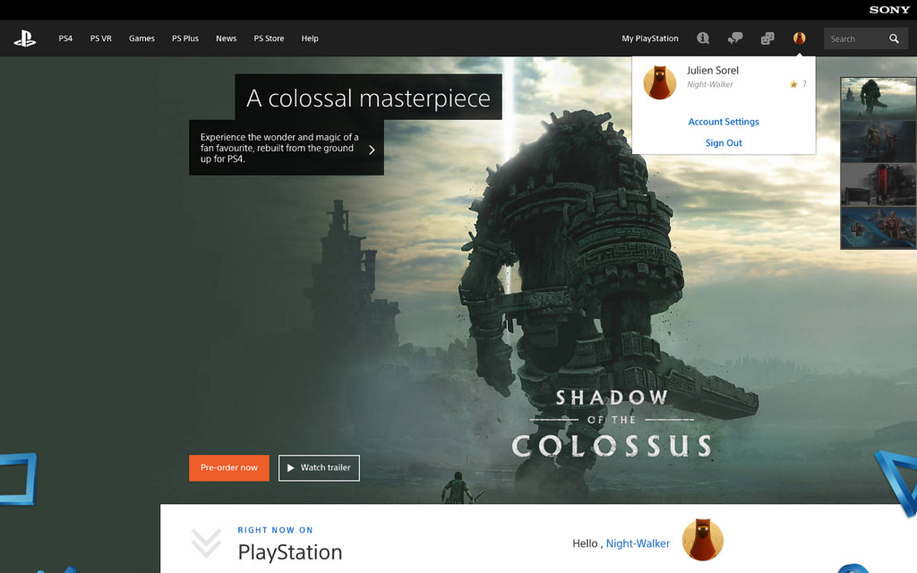
Task: Open the PS Store menu
Action: point(269,38)
